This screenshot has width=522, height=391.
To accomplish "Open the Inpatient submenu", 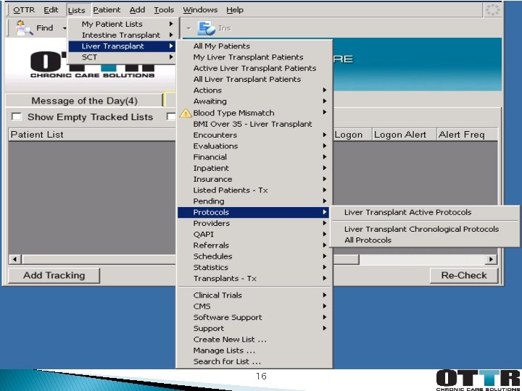I will [254, 168].
